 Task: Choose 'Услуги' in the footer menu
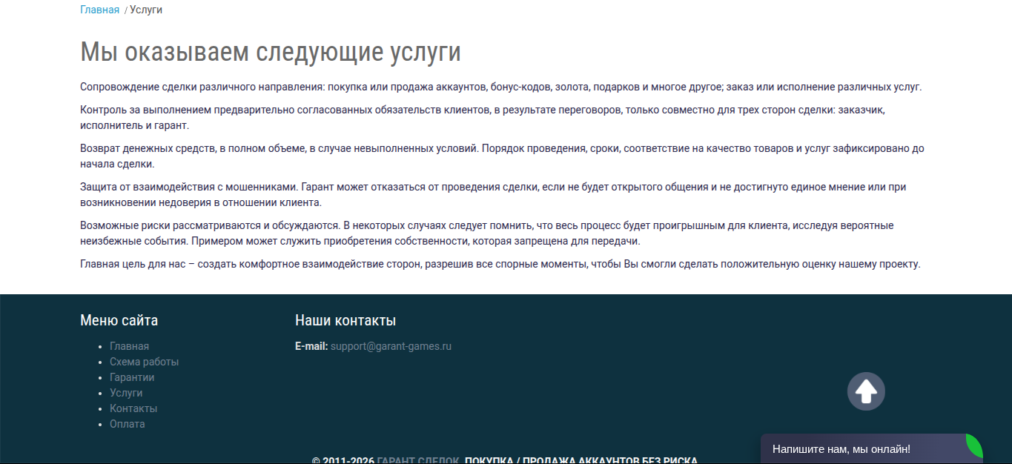coord(126,393)
